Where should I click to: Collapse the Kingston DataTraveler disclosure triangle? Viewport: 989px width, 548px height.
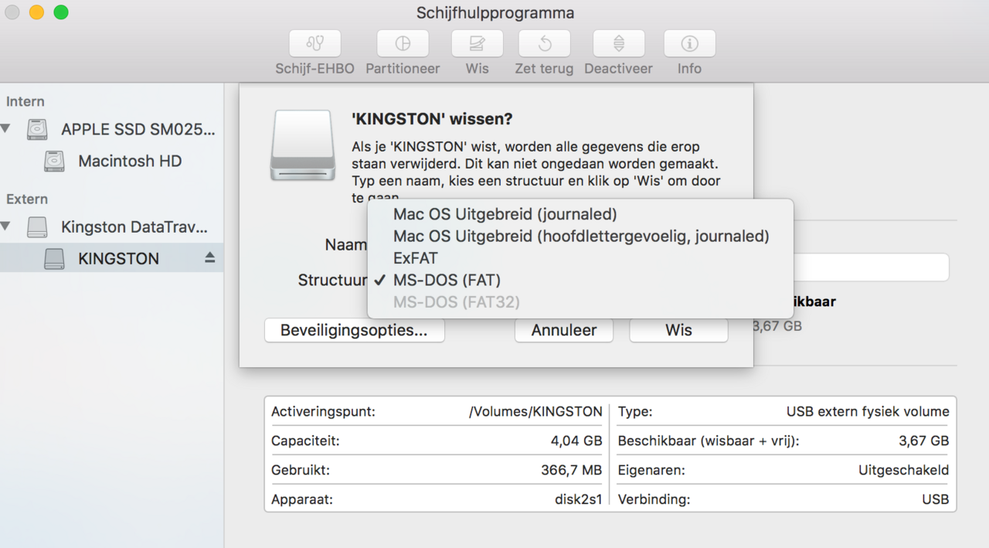tap(6, 226)
